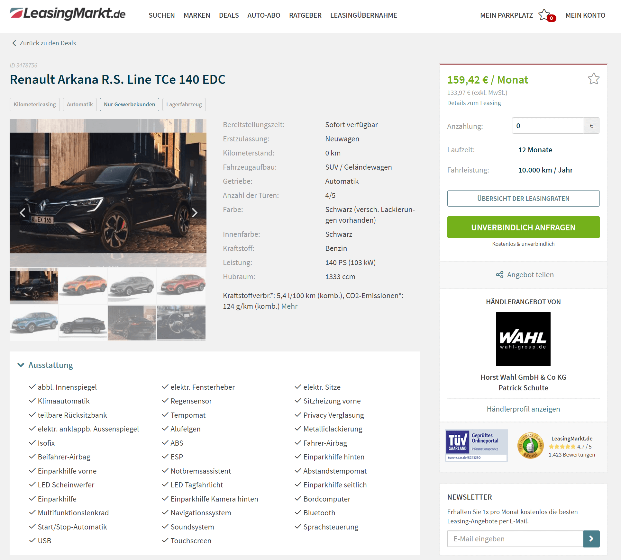
Task: Select the blue Arkana thumbnail
Action: pos(34,323)
